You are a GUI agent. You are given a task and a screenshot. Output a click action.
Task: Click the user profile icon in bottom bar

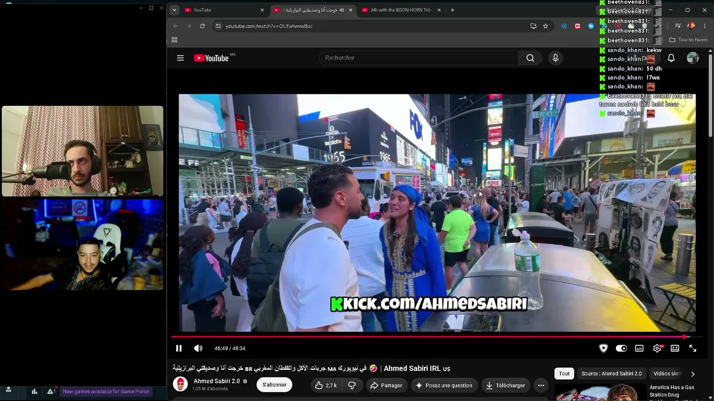point(8,390)
